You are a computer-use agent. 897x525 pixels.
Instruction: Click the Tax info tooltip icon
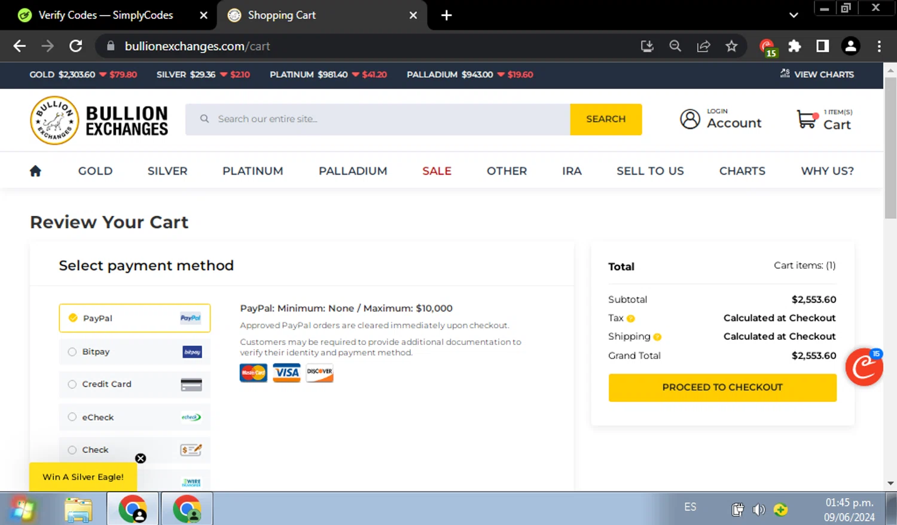pos(631,319)
